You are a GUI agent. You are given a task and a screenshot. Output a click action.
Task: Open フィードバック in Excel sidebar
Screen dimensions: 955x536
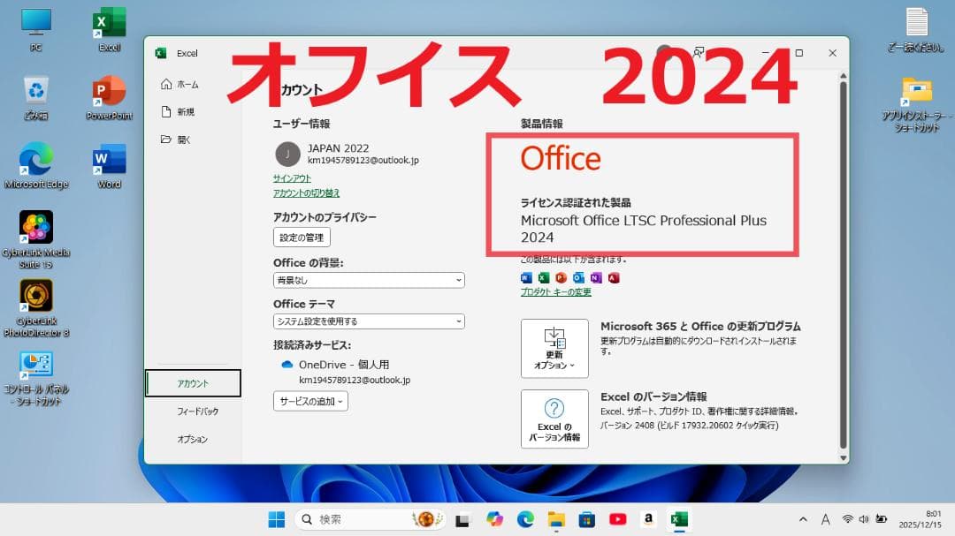(197, 411)
